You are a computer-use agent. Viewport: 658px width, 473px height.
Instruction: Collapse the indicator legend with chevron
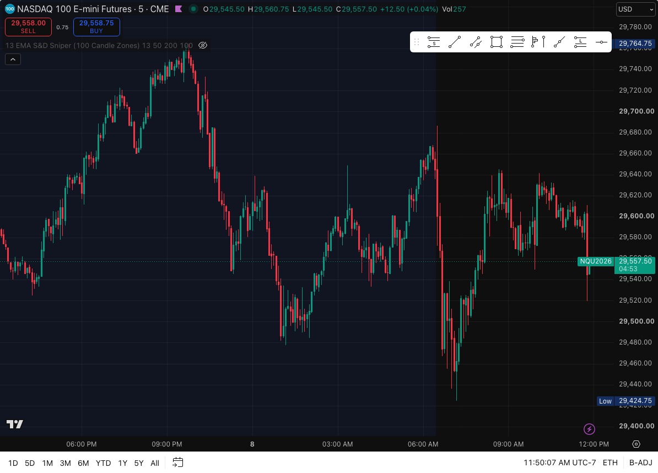(x=13, y=60)
